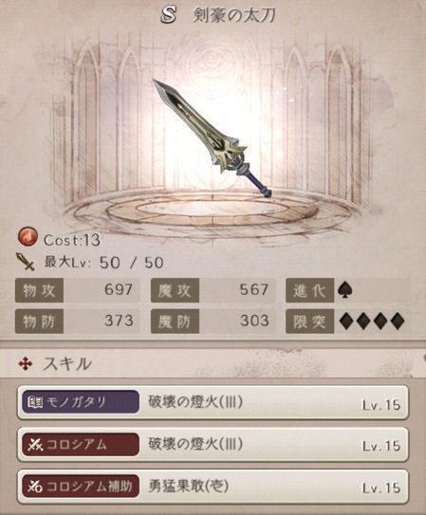Click the 物攻 stat label
Image resolution: width=426 pixels, height=515 pixels.
39,290
